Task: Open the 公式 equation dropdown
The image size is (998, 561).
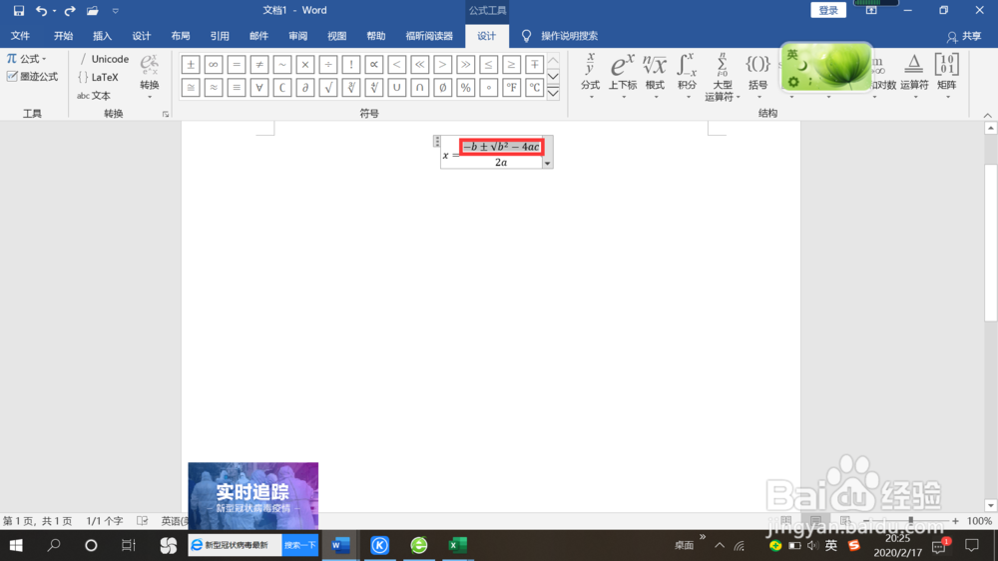Action: point(27,59)
